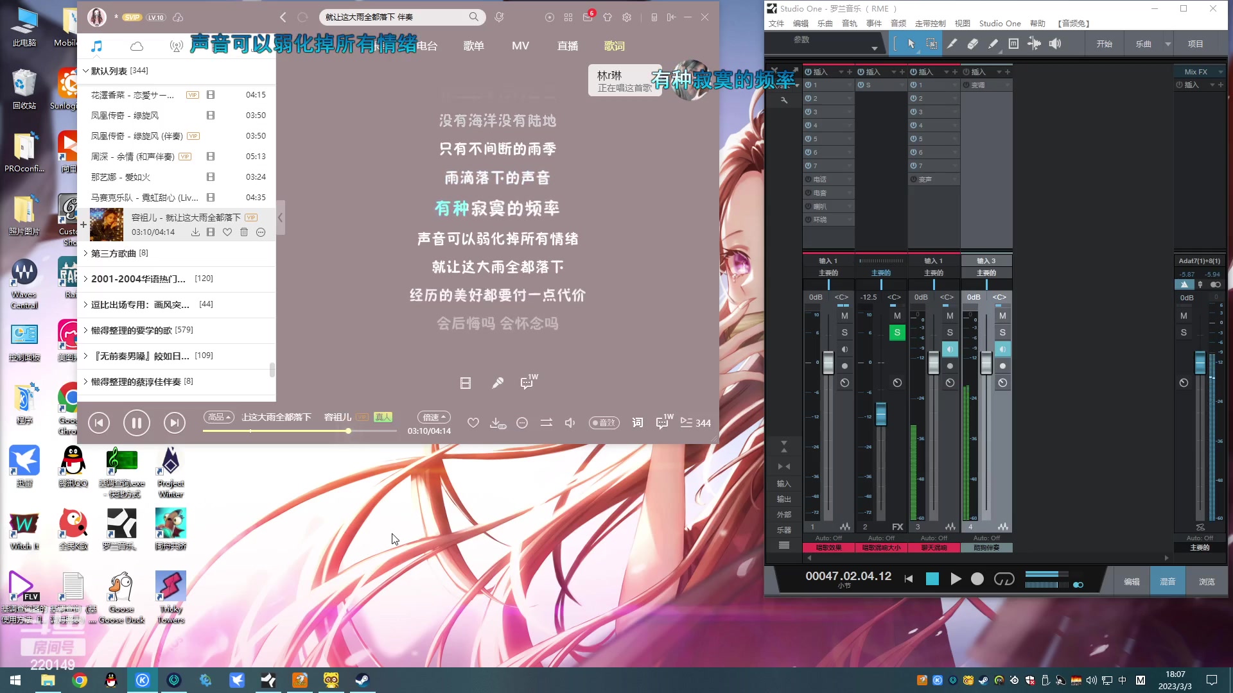The height and width of the screenshot is (693, 1233).
Task: Select the Bend tool in Studio One
Action: (1034, 44)
